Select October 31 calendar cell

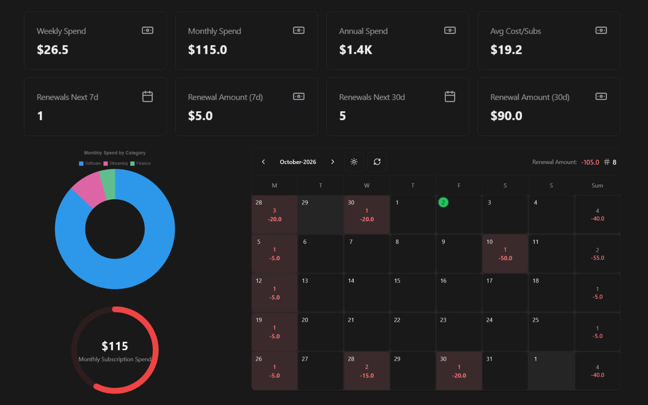(x=505, y=370)
